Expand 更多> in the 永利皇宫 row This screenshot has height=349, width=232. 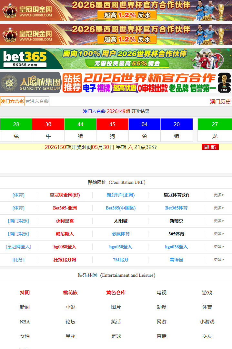pos(219,220)
